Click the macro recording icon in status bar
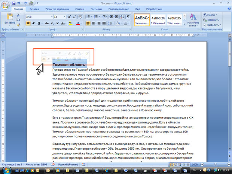The width and height of the screenshot is (232, 174). [83, 164]
